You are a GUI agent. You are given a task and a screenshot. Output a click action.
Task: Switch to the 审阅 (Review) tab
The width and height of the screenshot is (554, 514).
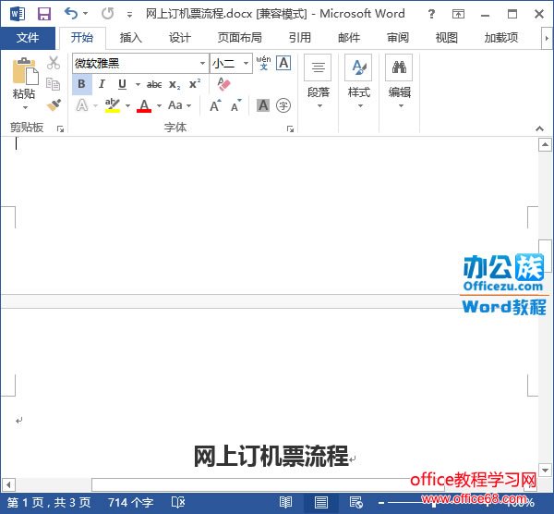click(398, 38)
